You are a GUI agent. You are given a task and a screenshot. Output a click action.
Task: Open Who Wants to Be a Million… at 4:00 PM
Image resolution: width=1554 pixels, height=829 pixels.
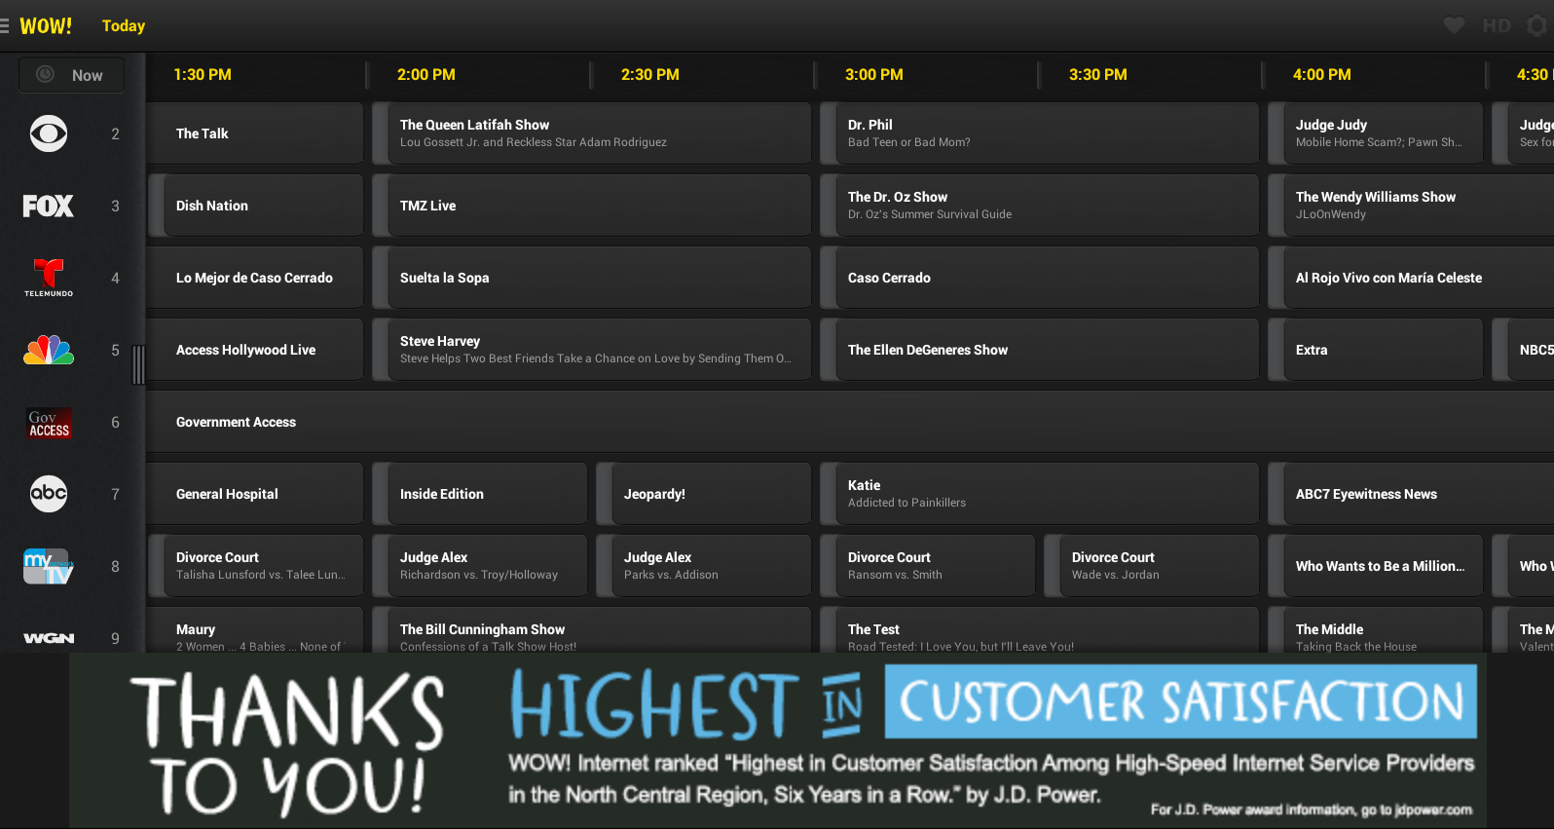[1376, 566]
